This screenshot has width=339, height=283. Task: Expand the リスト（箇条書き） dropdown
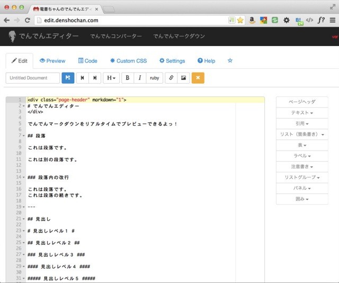pos(302,135)
